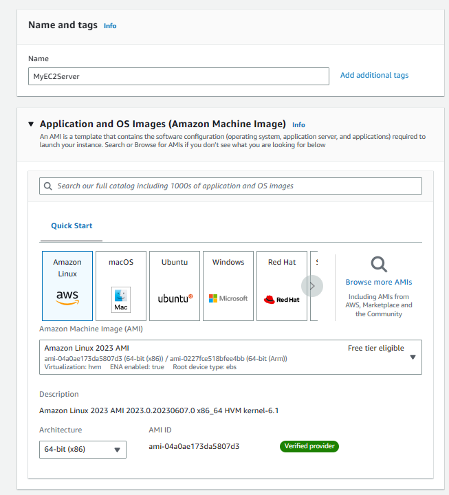Open the Architecture 64-bit (x86) dropdown

[x=83, y=449]
